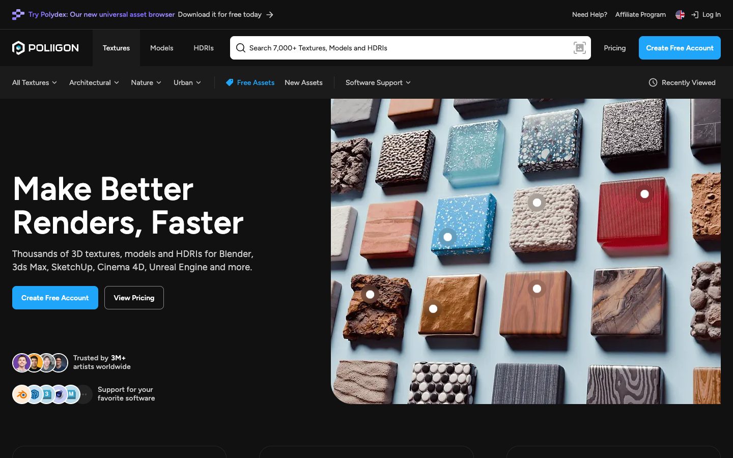Image resolution: width=733 pixels, height=458 pixels.
Task: Click Create Free Account in the hero section
Action: pyautogui.click(x=55, y=298)
